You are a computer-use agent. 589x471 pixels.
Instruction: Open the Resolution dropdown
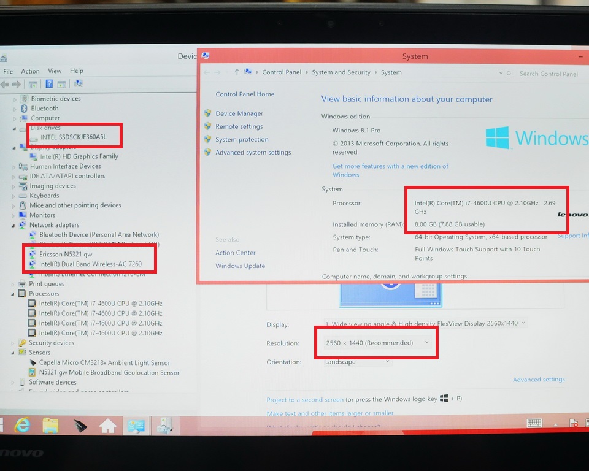[x=377, y=343]
